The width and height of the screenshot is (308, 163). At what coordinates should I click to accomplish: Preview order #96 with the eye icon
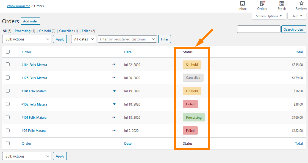[x=114, y=130]
